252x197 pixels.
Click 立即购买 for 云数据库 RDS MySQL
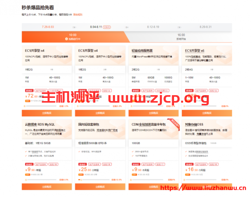(47, 187)
